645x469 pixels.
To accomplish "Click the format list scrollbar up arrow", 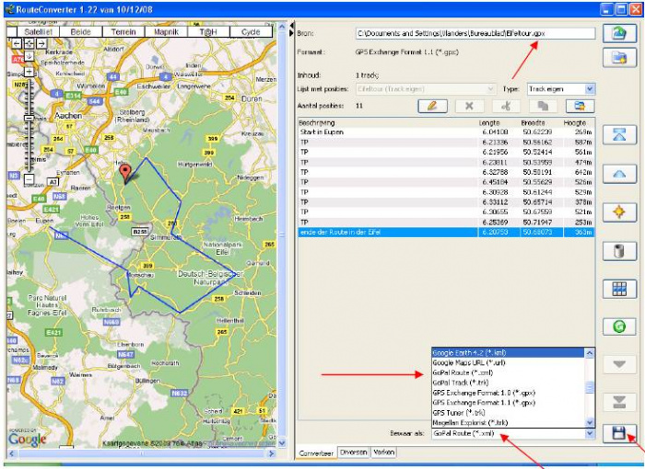I will (590, 353).
